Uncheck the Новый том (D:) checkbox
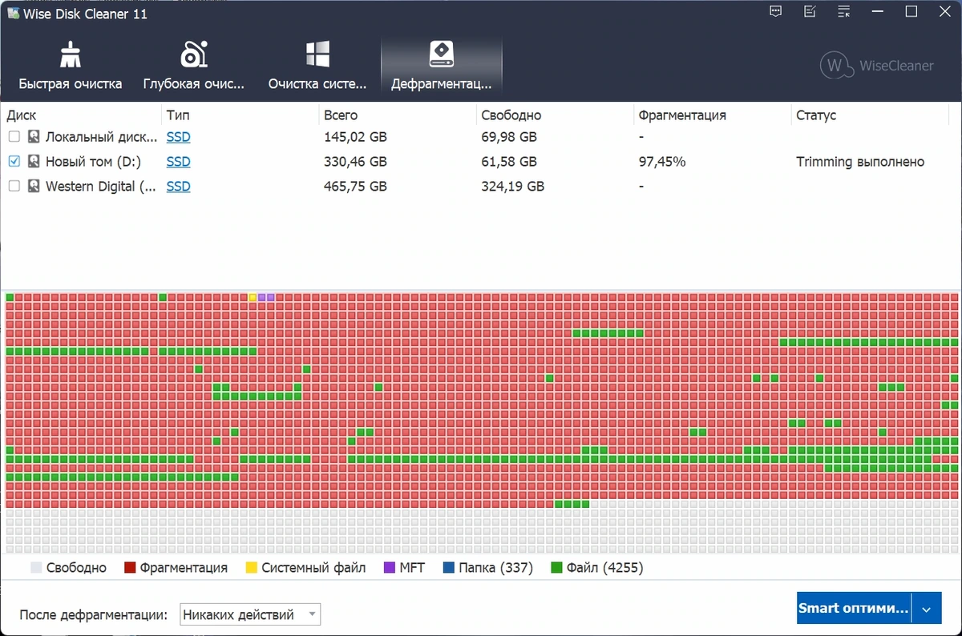 14,162
